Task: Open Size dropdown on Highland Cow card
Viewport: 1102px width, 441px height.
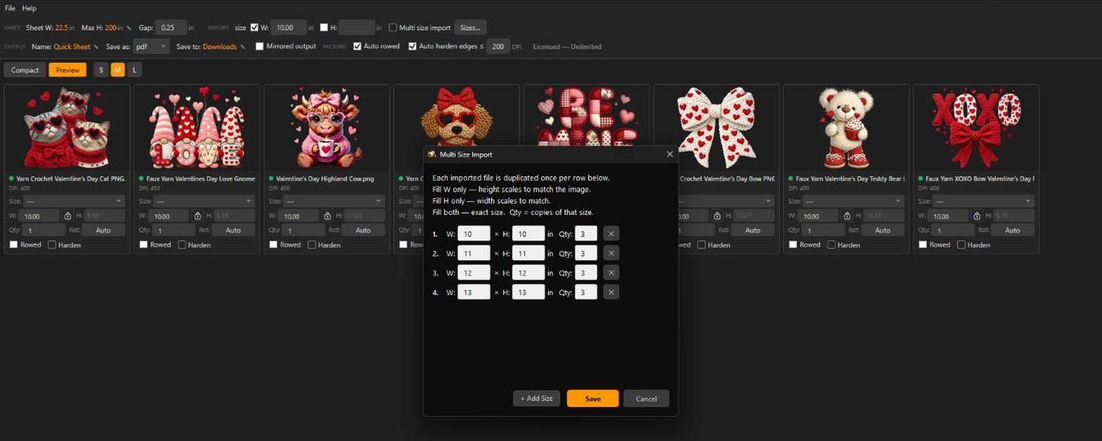Action: [x=334, y=201]
